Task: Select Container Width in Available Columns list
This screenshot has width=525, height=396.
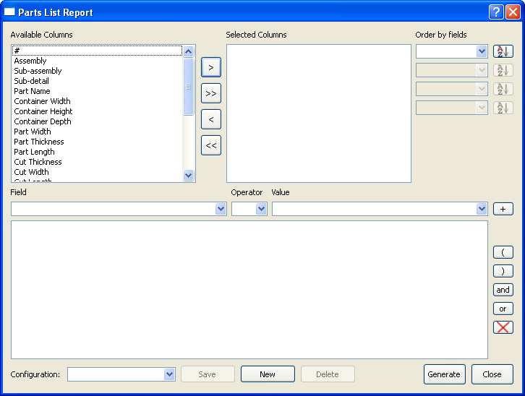Action: click(x=42, y=101)
